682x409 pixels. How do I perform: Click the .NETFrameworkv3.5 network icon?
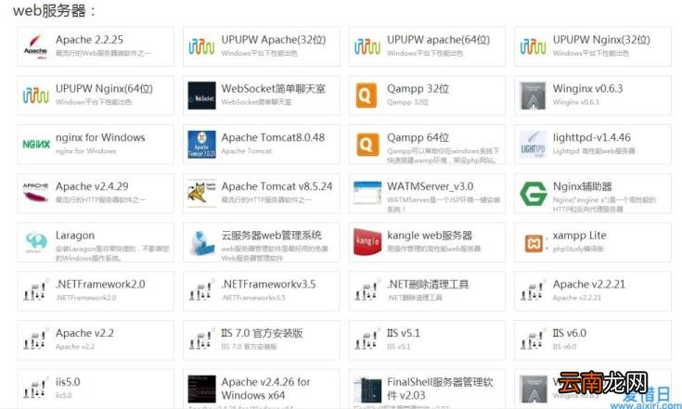(200, 291)
